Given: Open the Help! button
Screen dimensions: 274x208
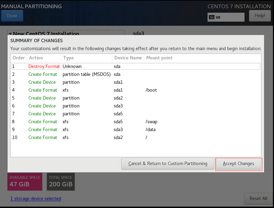Looking at the screenshot, I should click(260, 16).
